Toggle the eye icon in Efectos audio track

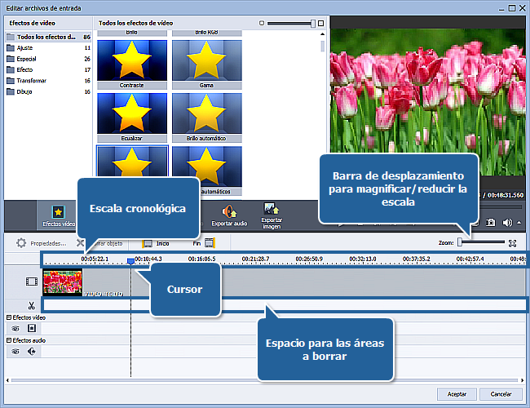(15, 352)
